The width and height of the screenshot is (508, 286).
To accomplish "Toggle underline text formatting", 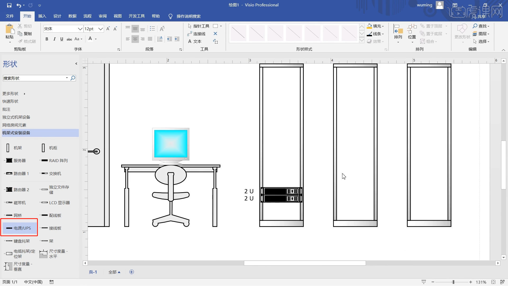I will pos(61,39).
